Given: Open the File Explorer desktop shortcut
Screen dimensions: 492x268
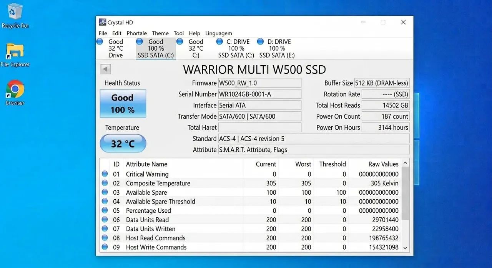Looking at the screenshot, I should coord(15,55).
